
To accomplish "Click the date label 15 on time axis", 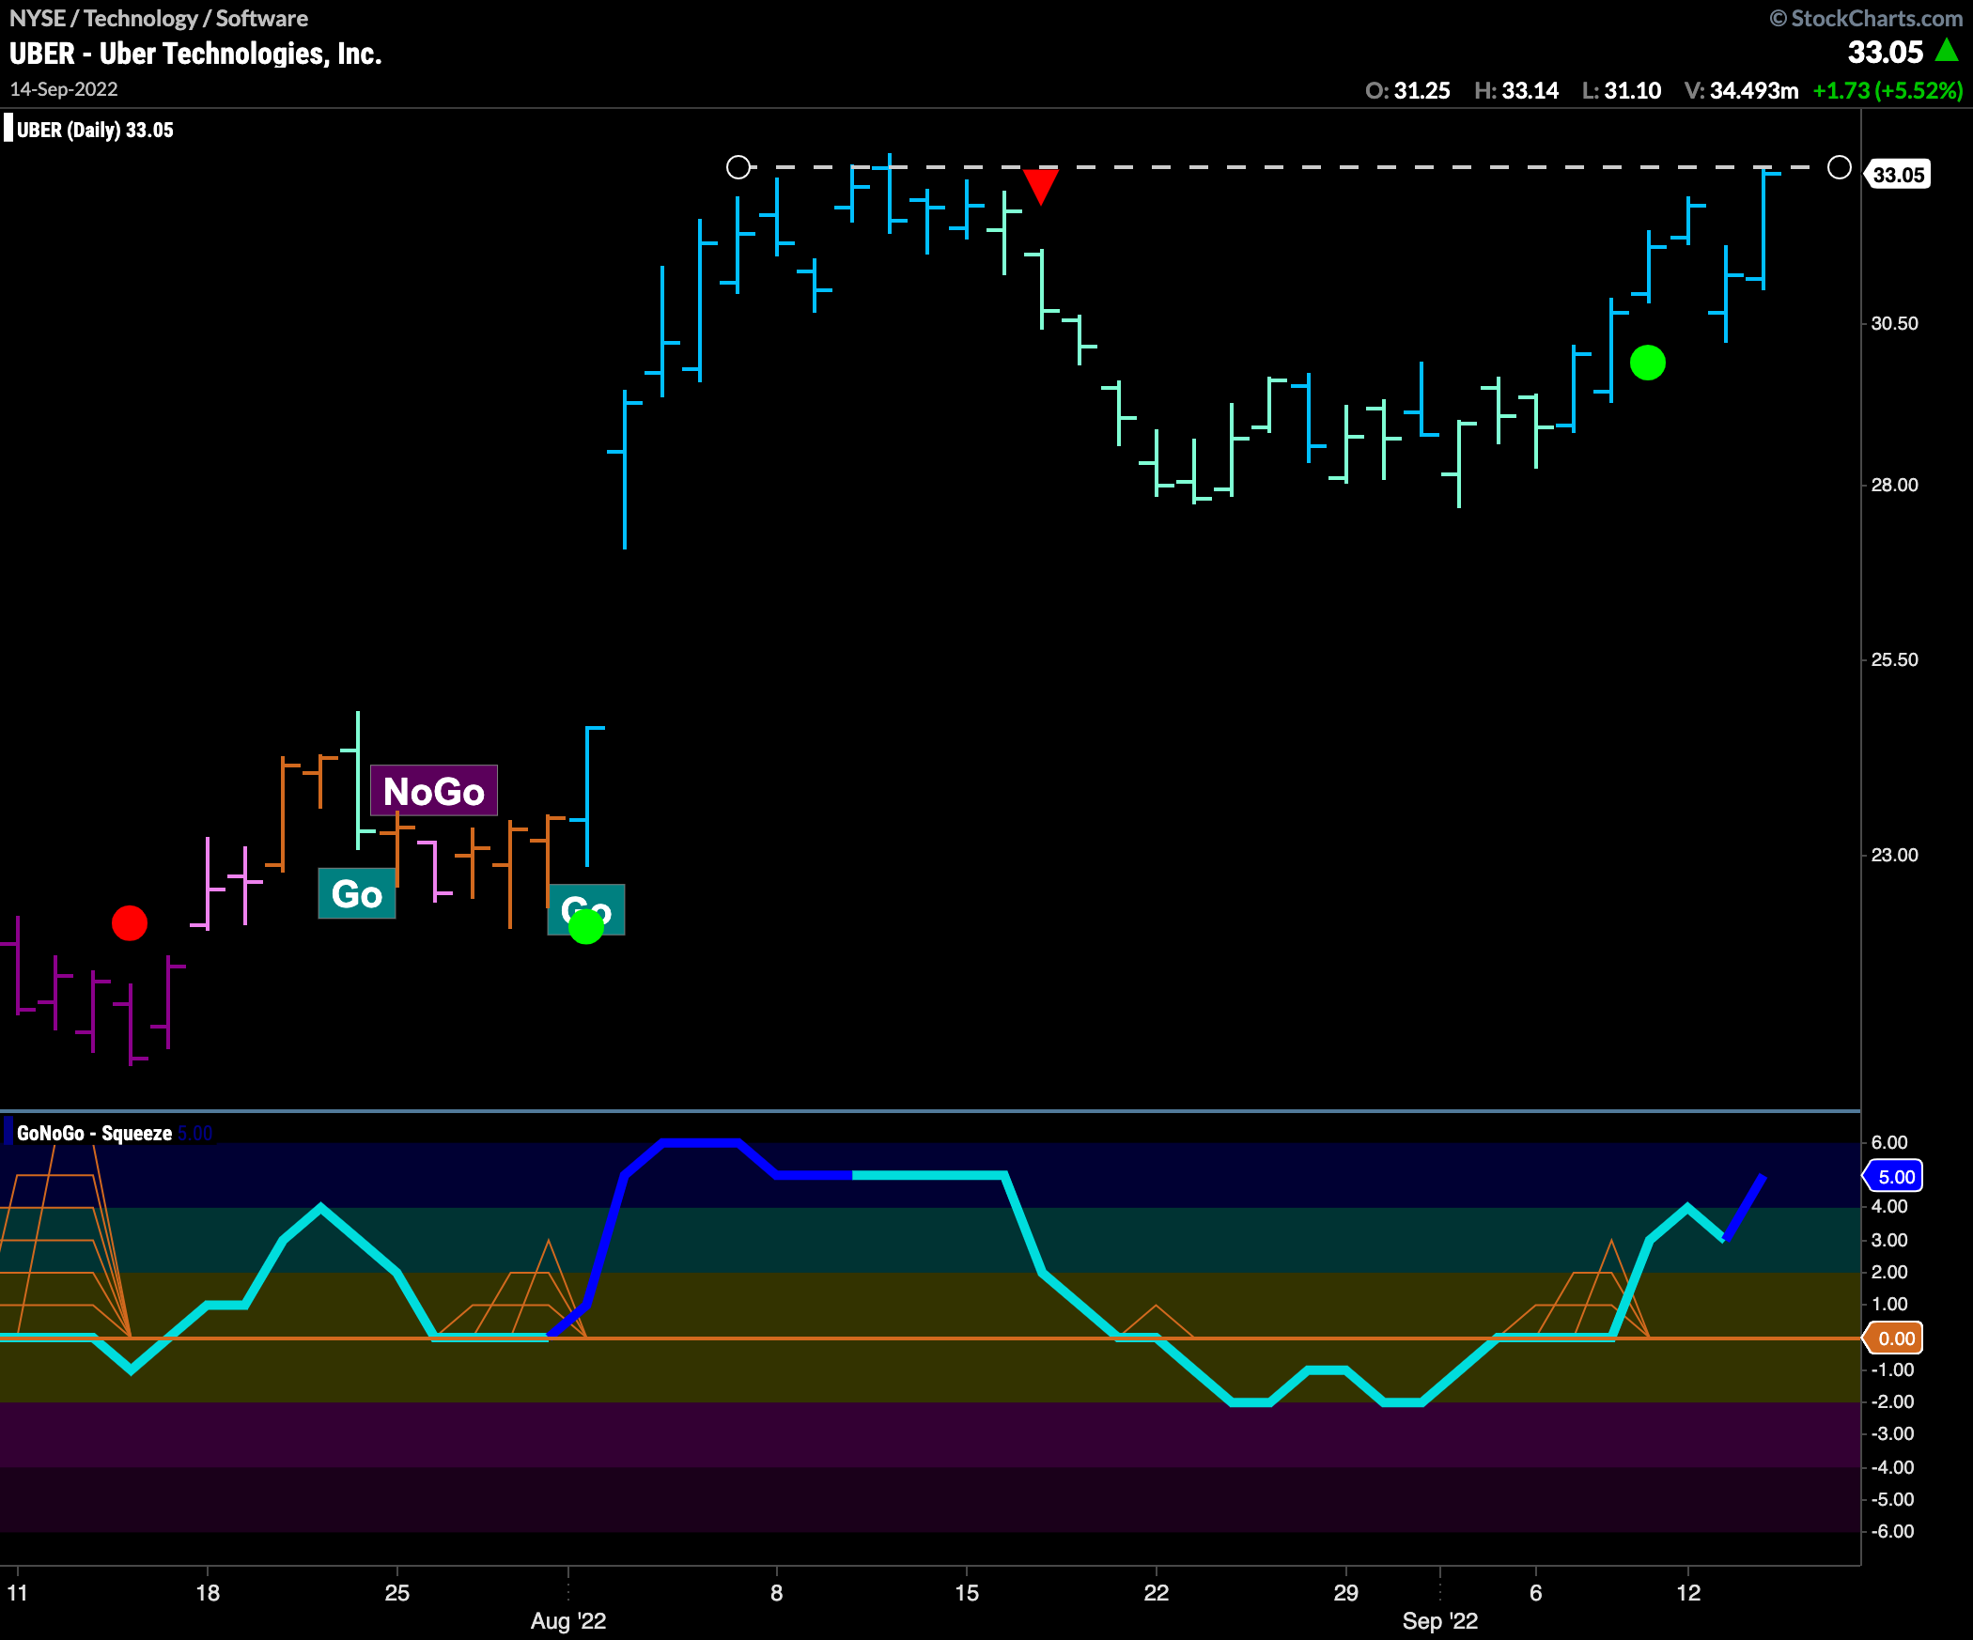I will click(x=967, y=1592).
